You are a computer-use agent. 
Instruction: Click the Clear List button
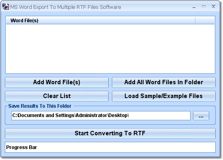pyautogui.click(x=57, y=96)
